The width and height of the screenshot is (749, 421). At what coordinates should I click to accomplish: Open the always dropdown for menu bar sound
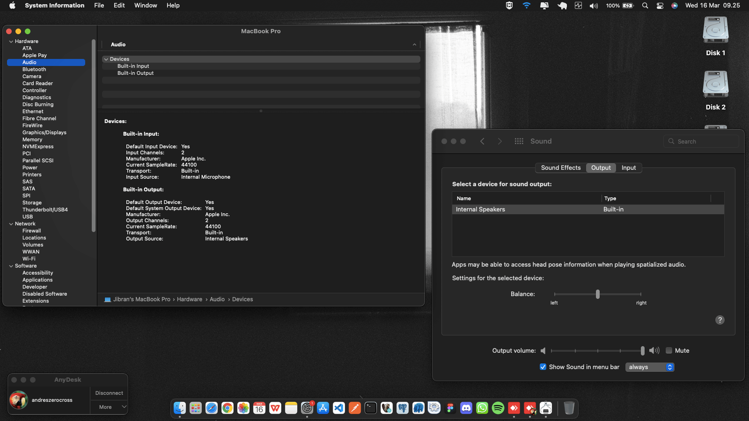point(649,367)
